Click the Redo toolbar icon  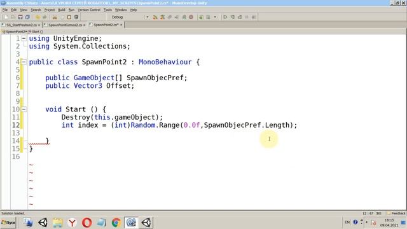45,17
